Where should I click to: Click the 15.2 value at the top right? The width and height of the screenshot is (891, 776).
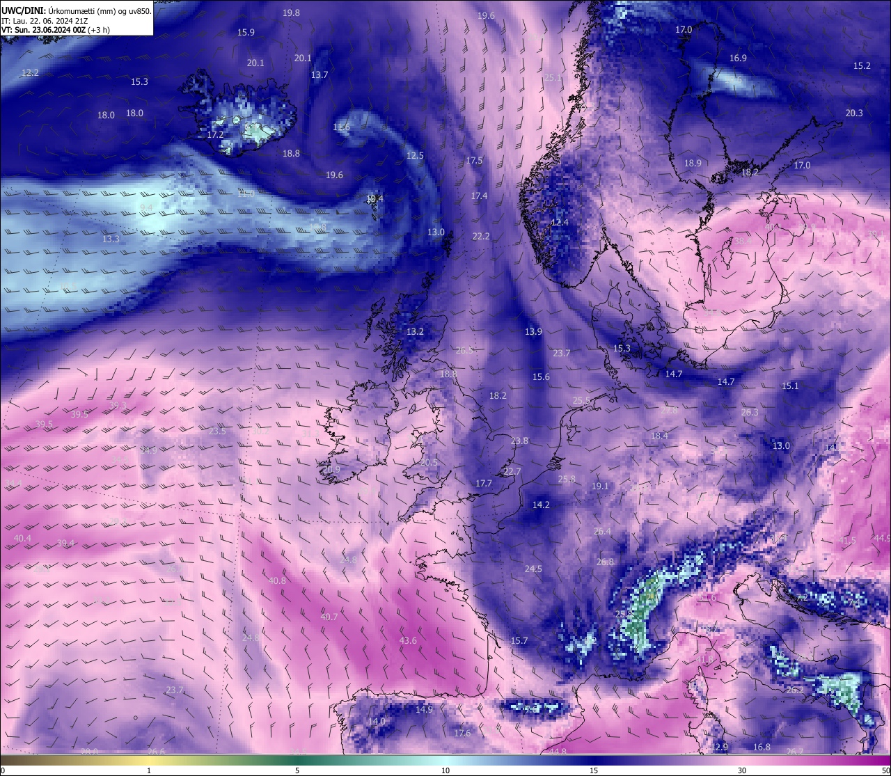(862, 66)
